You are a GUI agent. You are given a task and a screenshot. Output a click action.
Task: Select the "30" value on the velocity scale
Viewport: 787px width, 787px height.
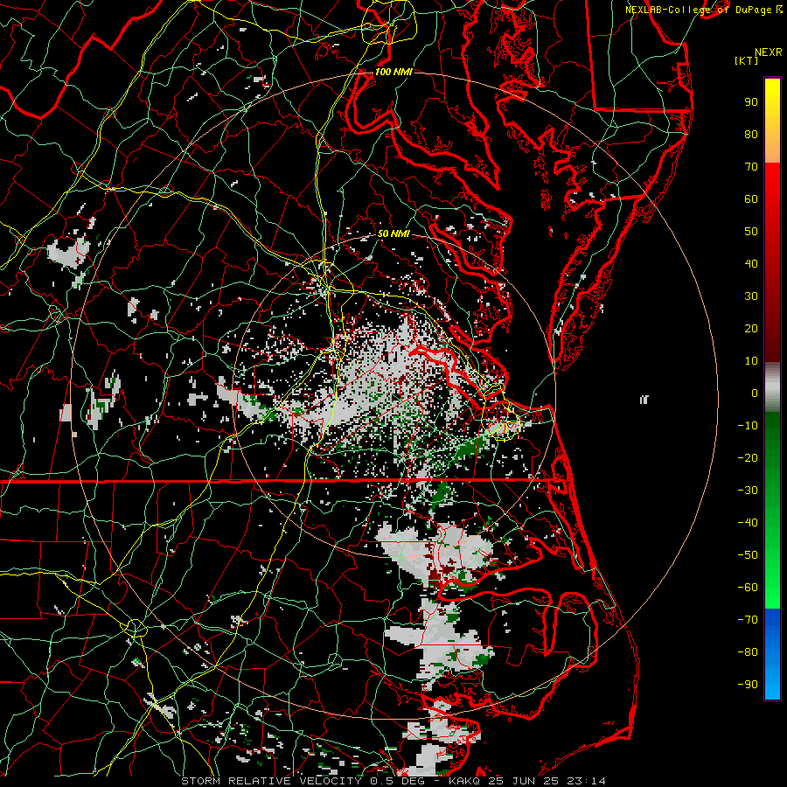751,296
